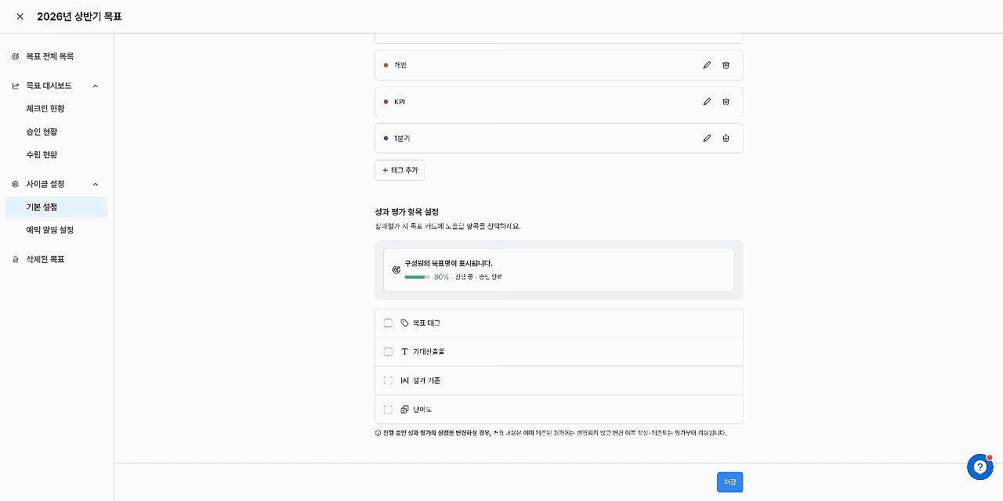Image resolution: width=1003 pixels, height=501 pixels.
Task: Add a new tag with 태그 추가
Action: [400, 171]
